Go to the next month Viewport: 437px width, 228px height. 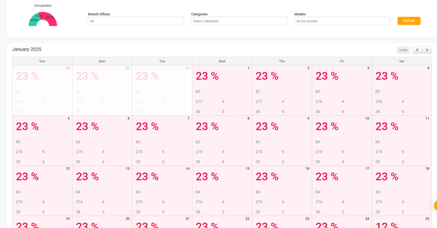coord(427,50)
